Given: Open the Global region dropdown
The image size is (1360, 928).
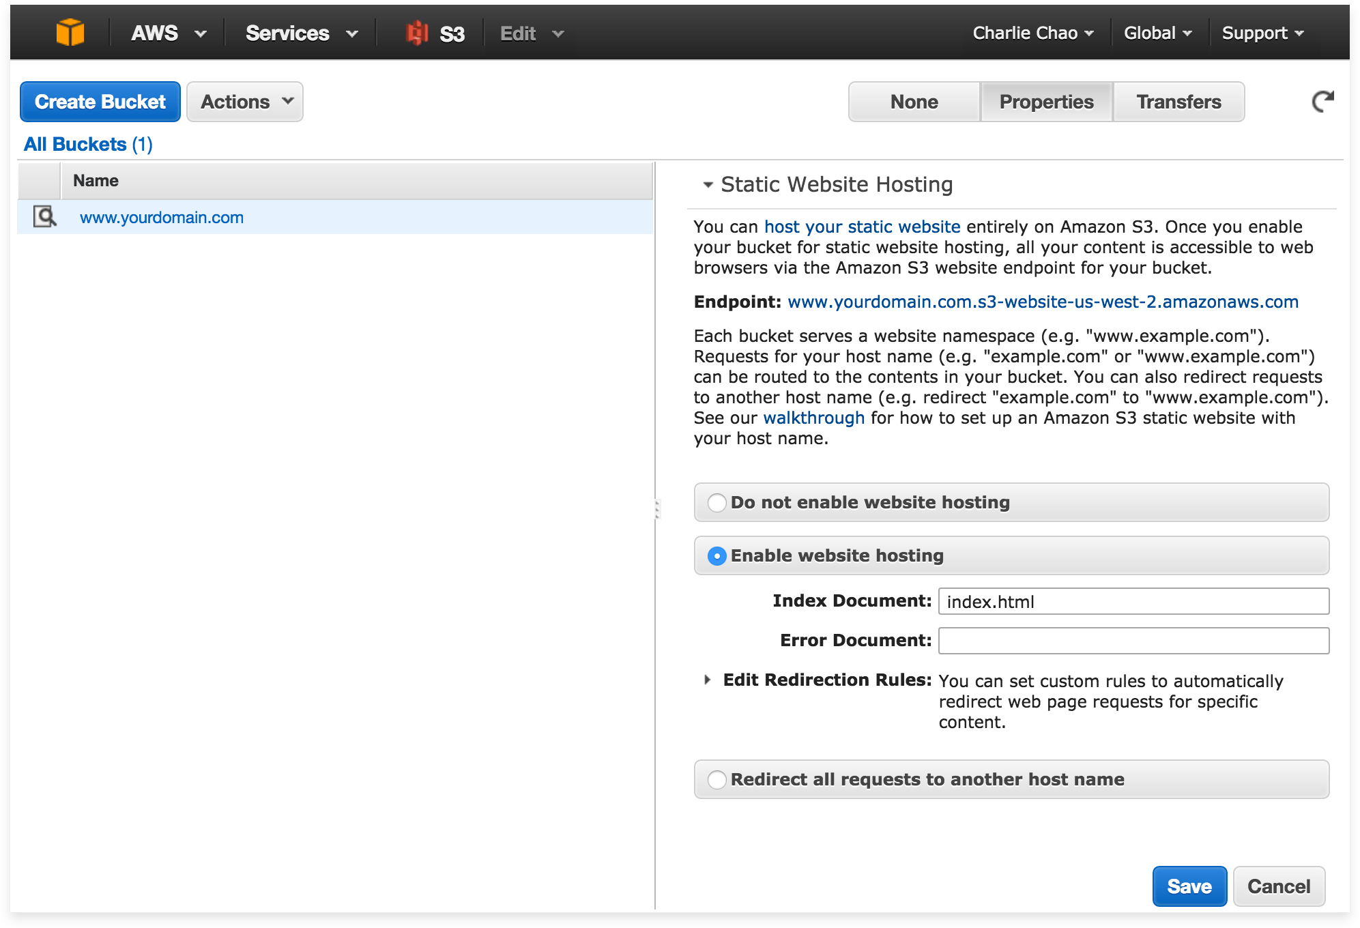Looking at the screenshot, I should click(1158, 33).
